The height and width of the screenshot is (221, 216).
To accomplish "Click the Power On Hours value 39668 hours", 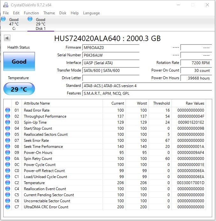I will (196, 78).
